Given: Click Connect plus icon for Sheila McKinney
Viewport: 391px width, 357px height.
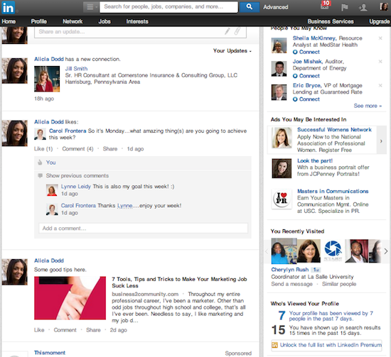Looking at the screenshot, I should [295, 52].
